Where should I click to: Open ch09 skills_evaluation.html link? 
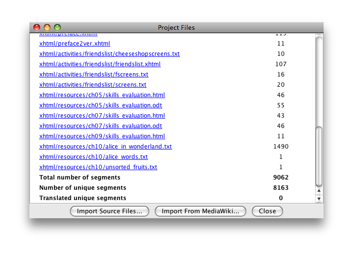coord(102,136)
